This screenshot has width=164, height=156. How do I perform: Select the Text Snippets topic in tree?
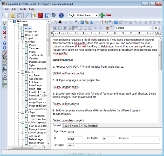pos(36,55)
